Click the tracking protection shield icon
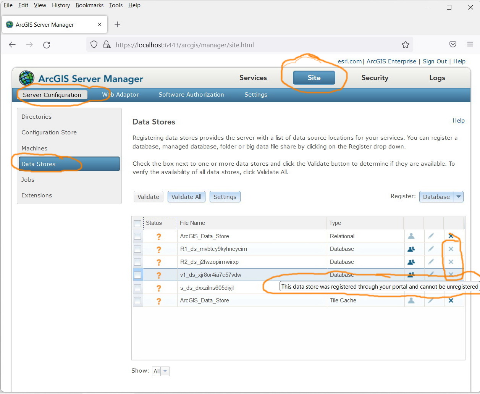Image resolution: width=480 pixels, height=394 pixels. click(x=94, y=45)
